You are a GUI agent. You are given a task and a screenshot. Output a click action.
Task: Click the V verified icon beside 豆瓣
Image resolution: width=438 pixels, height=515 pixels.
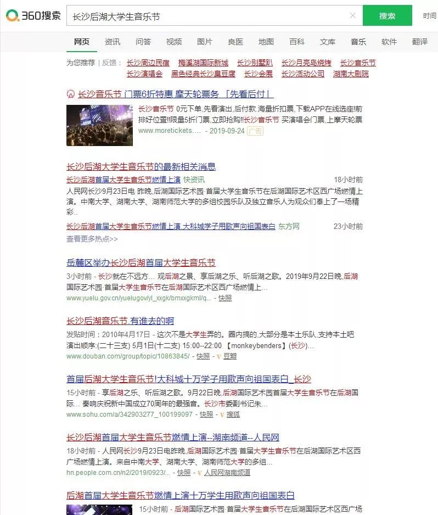(x=219, y=356)
